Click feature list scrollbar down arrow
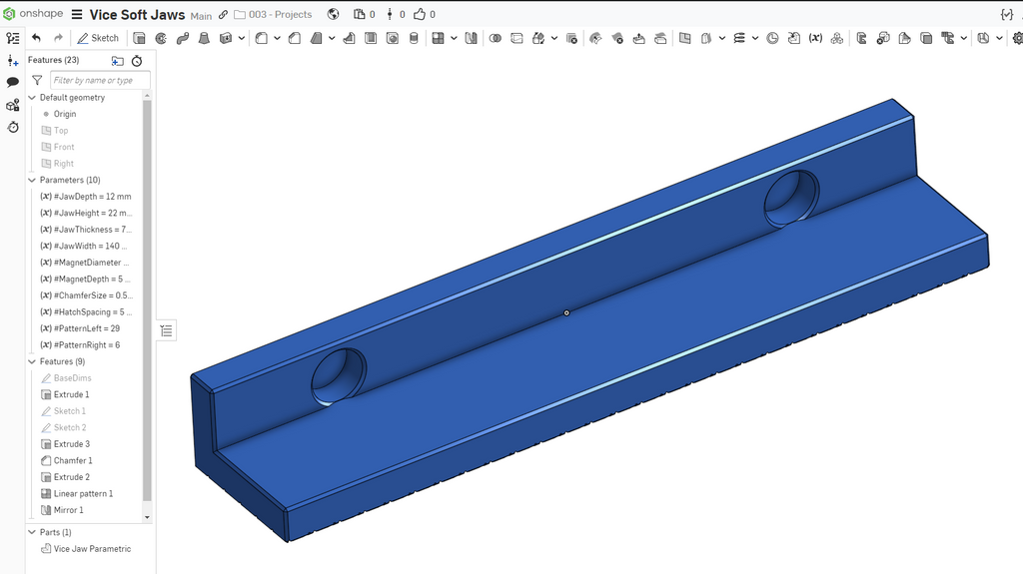 [147, 517]
